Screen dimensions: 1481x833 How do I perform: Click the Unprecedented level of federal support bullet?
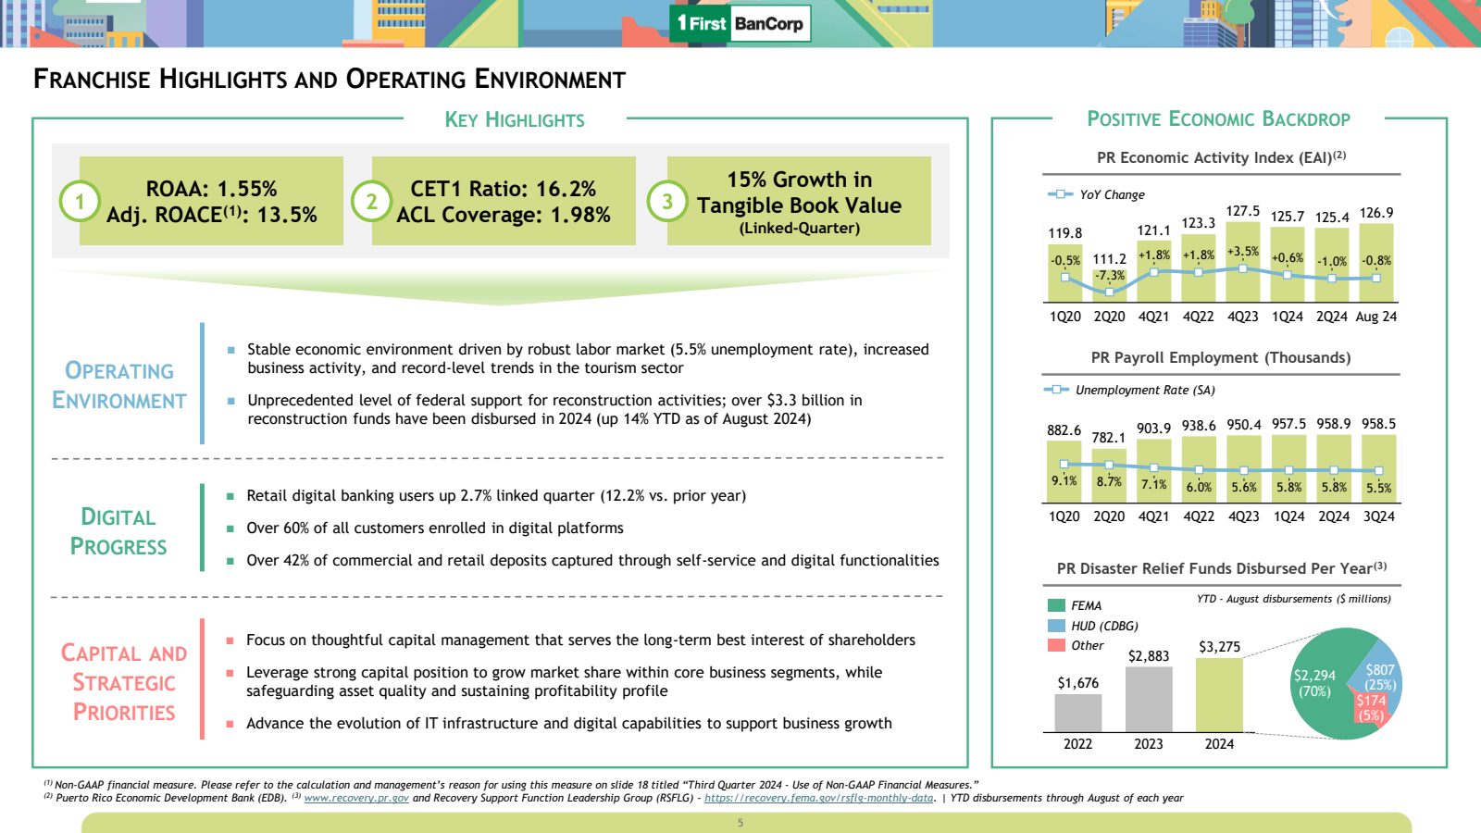click(554, 409)
